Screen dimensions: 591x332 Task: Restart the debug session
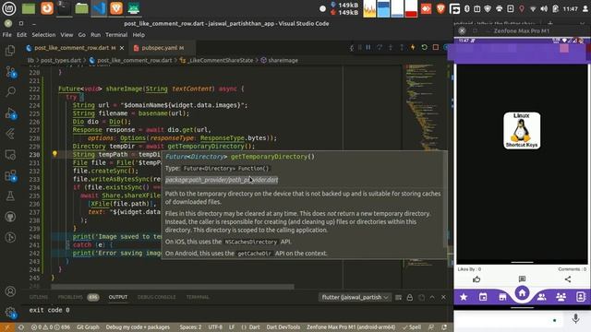click(424, 47)
